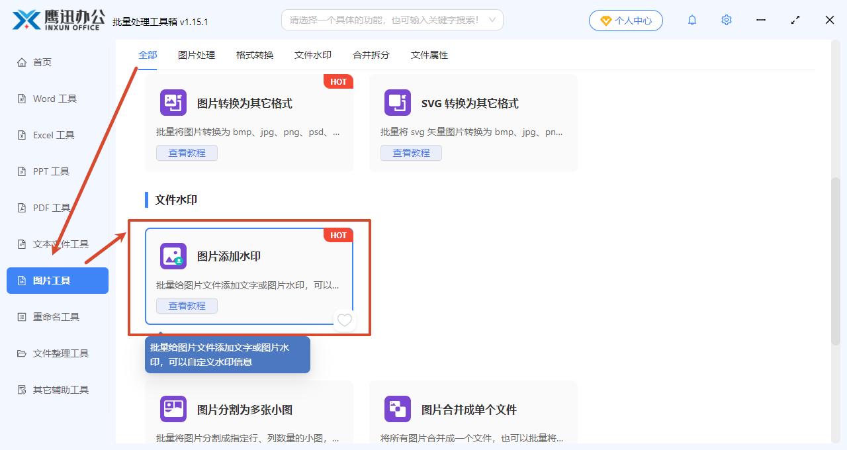Image resolution: width=847 pixels, height=450 pixels.
Task: Click the SVG 转换为其它格式 purple icon
Action: 398,103
